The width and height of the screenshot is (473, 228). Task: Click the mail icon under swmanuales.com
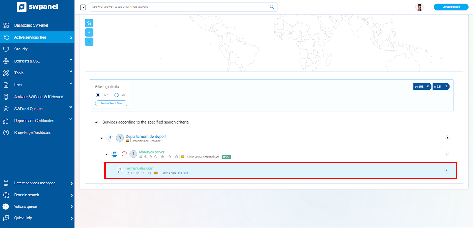coord(133,173)
